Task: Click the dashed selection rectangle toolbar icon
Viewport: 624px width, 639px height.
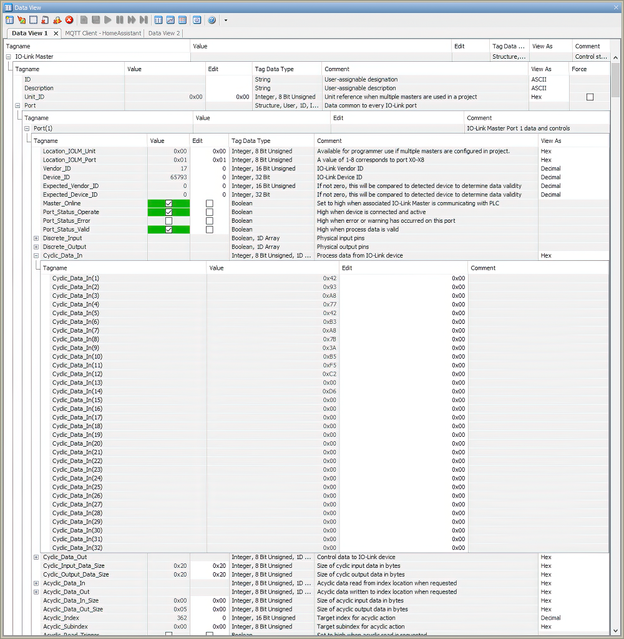Action: point(34,20)
